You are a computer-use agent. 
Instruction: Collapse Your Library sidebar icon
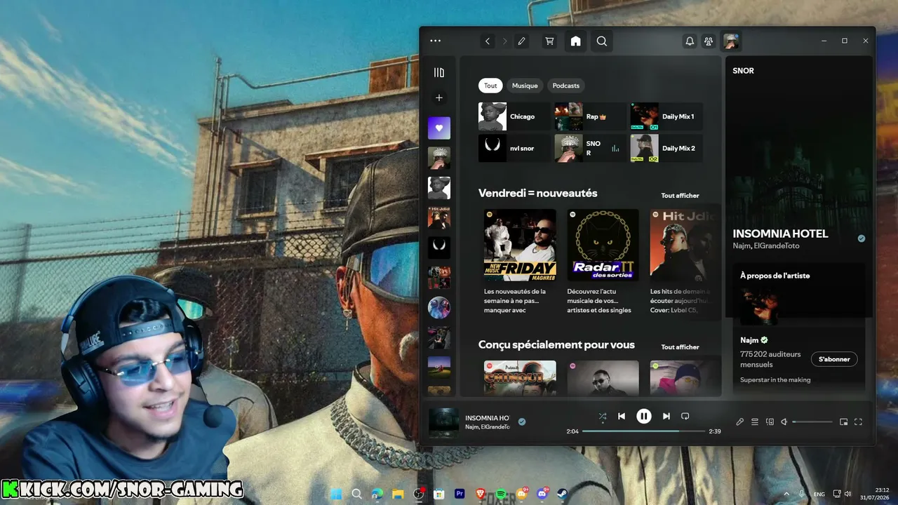pos(439,72)
